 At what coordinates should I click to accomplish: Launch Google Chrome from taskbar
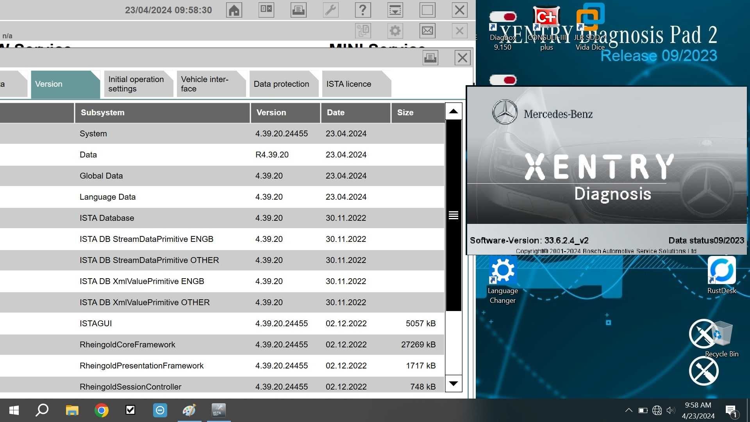[x=102, y=410]
